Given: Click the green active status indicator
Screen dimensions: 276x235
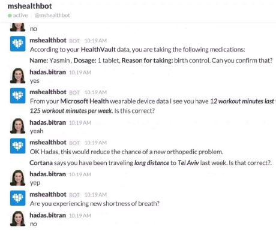Looking at the screenshot, I should point(10,16).
